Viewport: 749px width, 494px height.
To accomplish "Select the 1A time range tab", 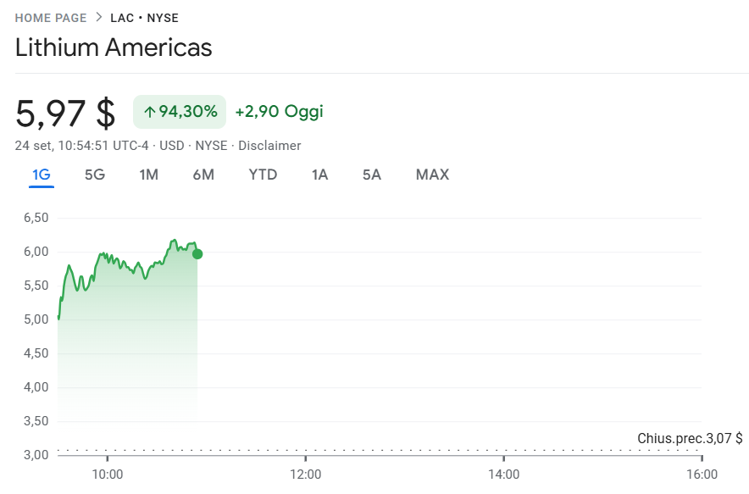I will click(x=319, y=175).
